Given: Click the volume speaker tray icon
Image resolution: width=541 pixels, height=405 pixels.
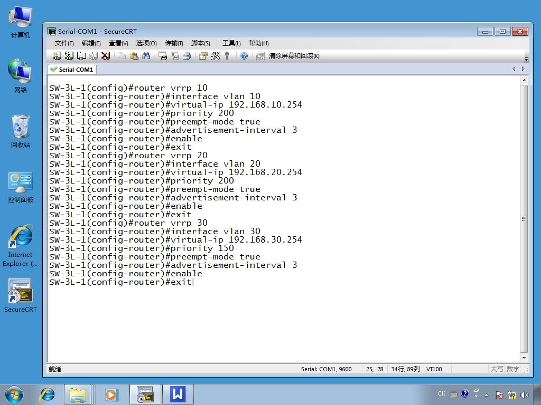Looking at the screenshot, I should (x=525, y=395).
